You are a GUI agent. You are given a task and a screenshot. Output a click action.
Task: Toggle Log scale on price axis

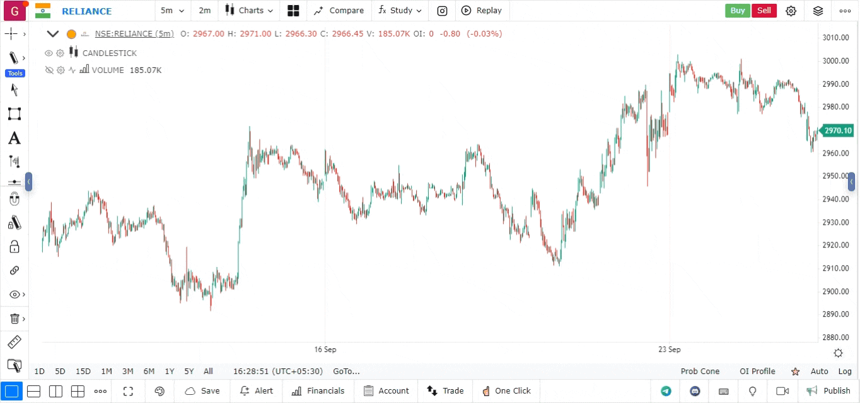point(844,372)
